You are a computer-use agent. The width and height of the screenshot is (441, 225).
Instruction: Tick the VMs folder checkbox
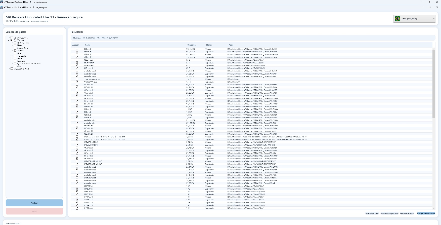tap(15, 66)
